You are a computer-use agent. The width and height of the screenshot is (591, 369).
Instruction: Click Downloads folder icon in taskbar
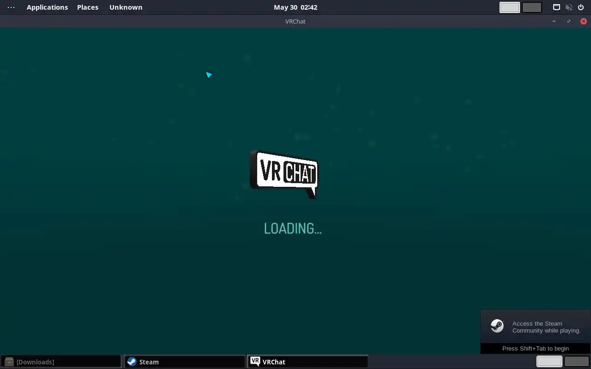9,362
